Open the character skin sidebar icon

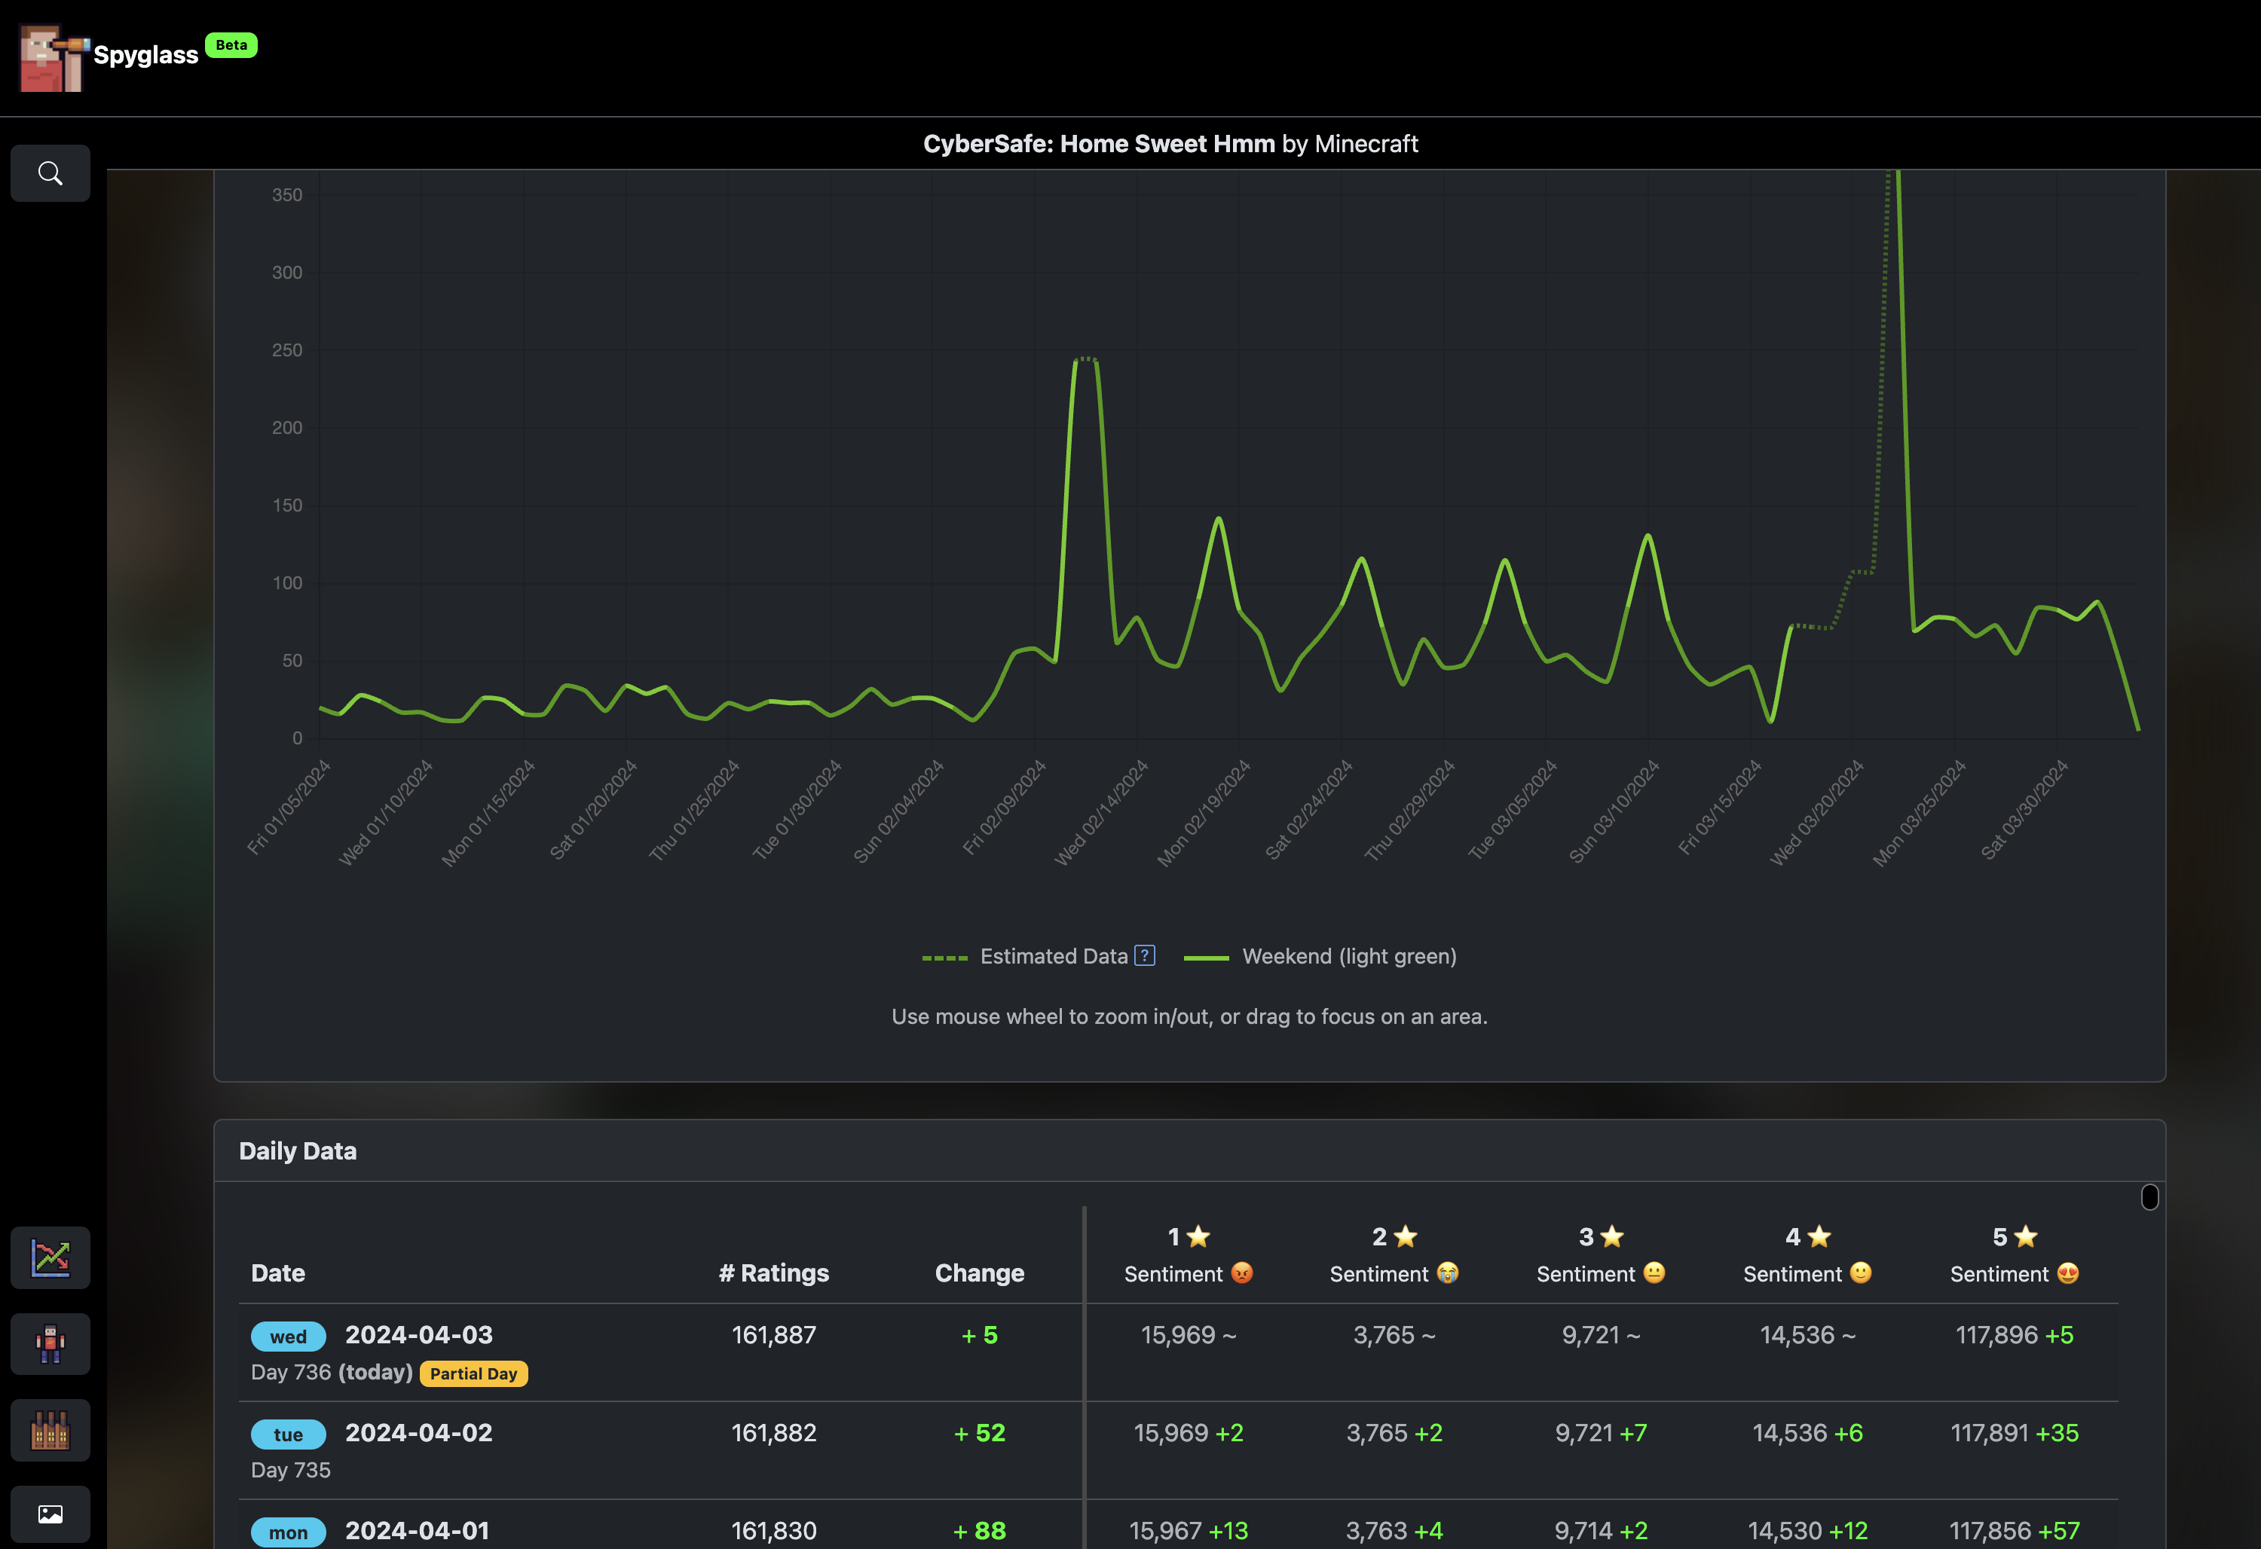tap(50, 1344)
